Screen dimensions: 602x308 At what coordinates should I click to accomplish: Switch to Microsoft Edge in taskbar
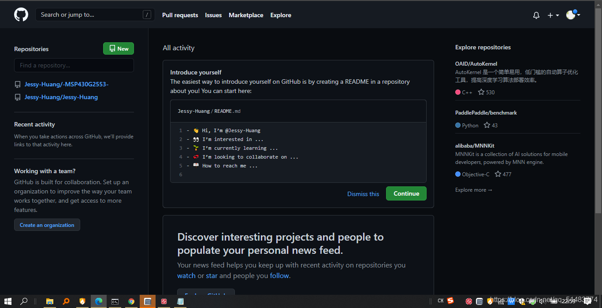point(99,301)
